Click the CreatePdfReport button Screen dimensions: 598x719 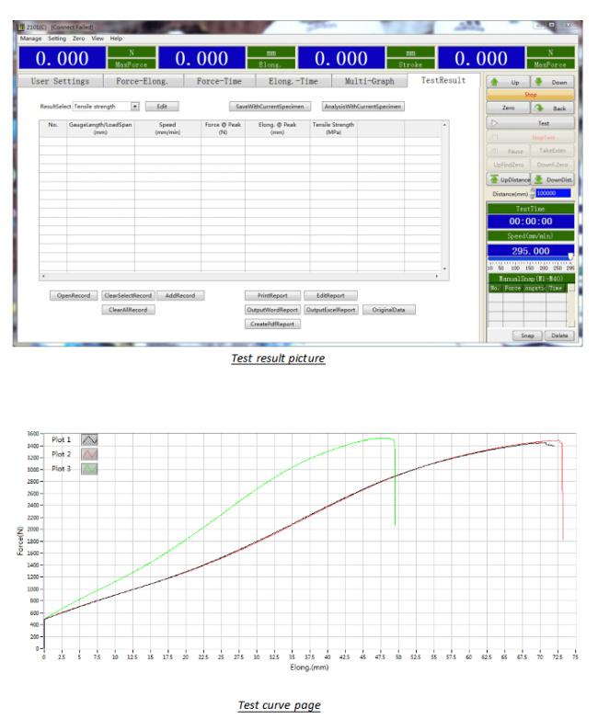point(272,324)
